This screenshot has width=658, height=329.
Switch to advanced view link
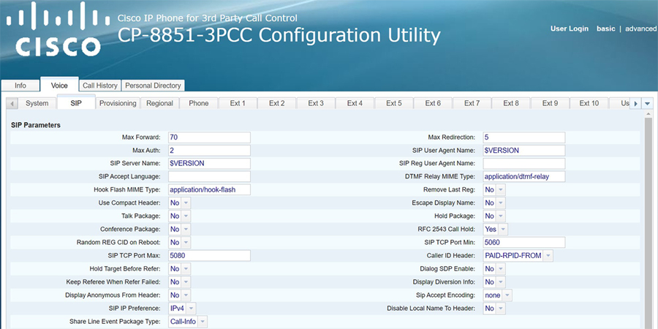click(640, 29)
